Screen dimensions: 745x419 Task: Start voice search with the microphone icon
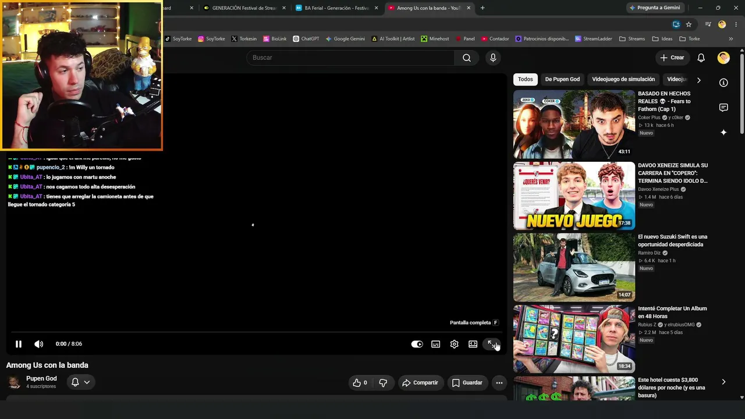[x=493, y=58]
